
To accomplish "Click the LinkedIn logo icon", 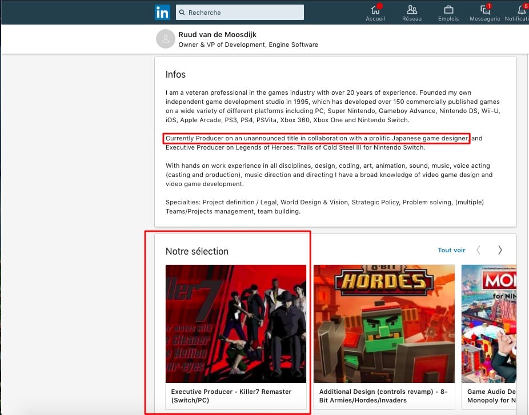I will click(162, 13).
